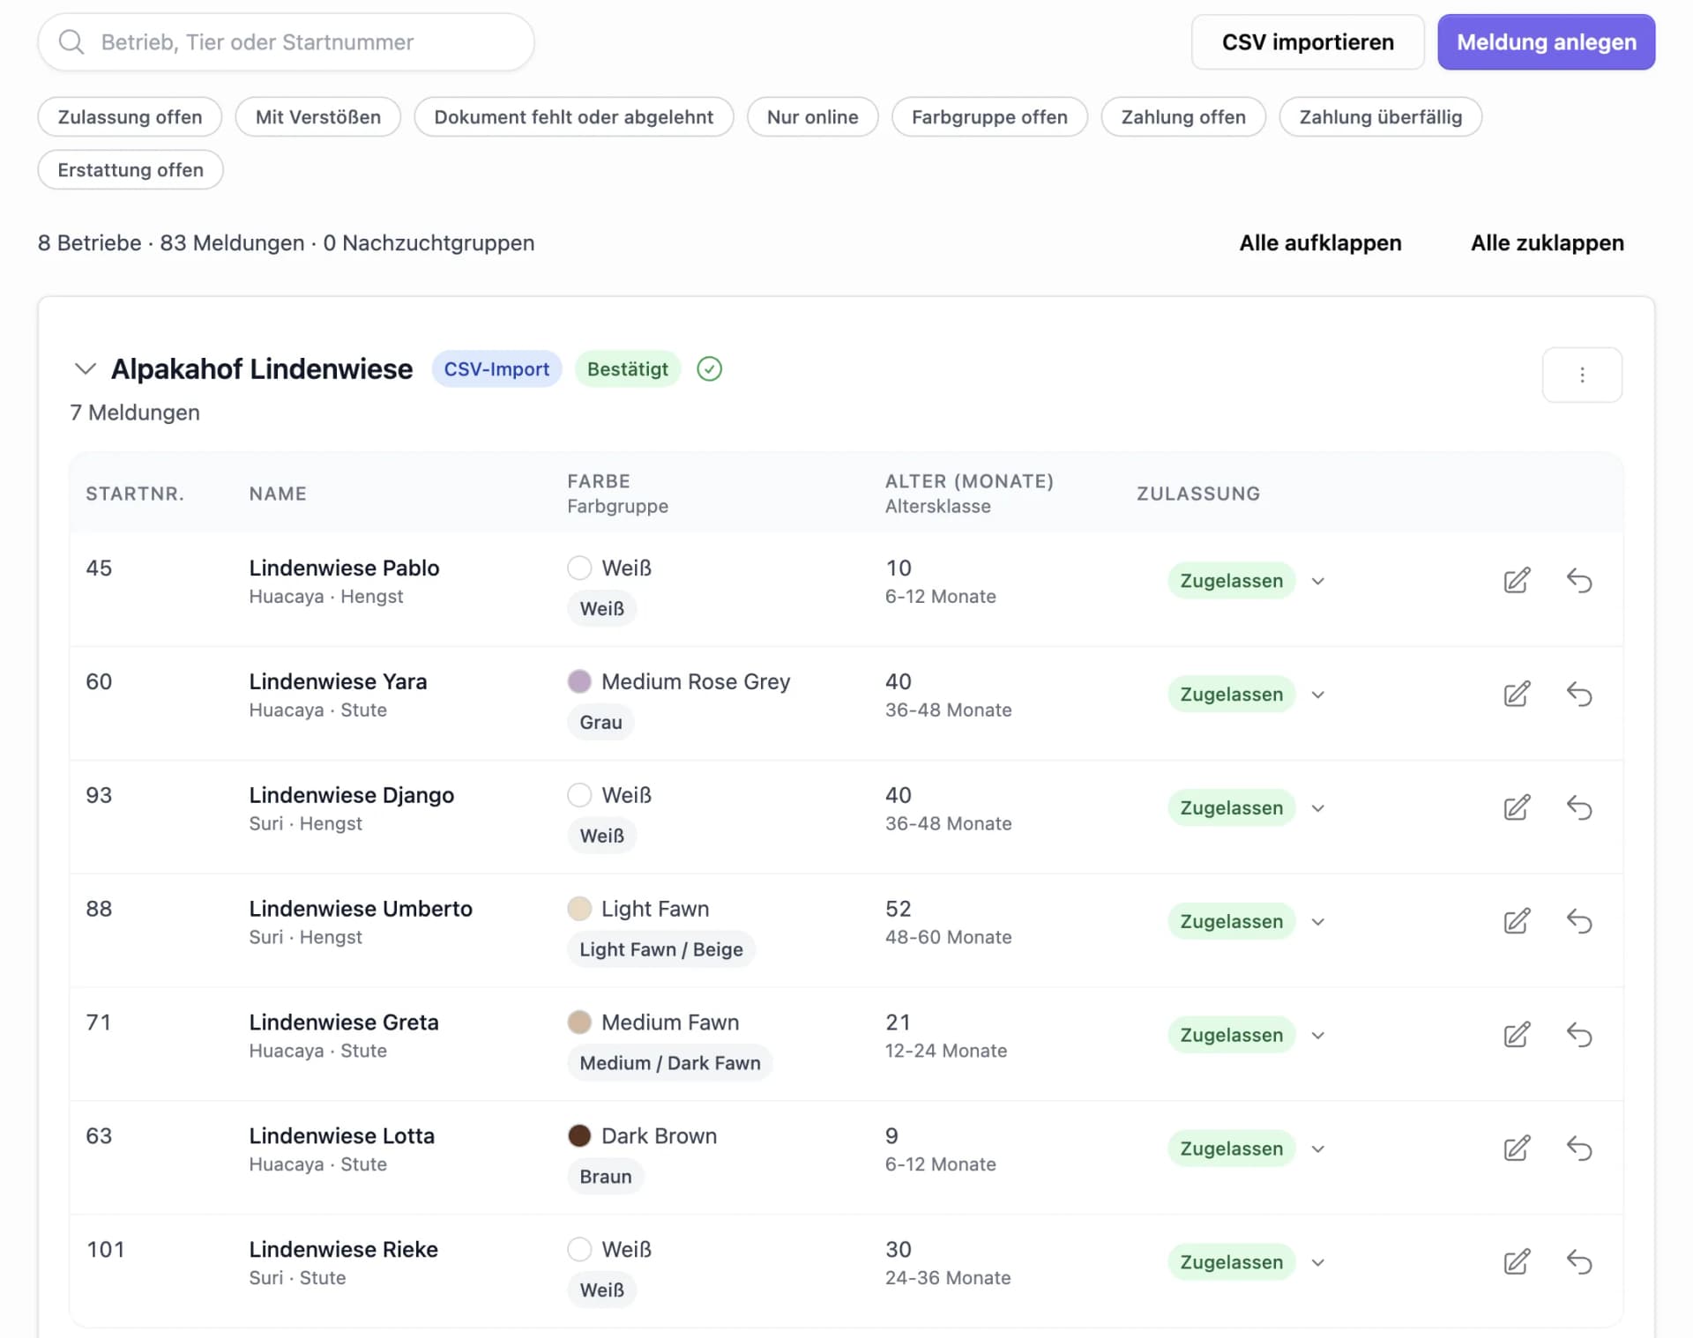1693x1338 pixels.
Task: Edit entry for Lindenwiese Pablo
Action: coord(1516,580)
